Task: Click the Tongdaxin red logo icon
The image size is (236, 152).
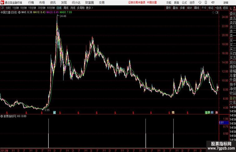Action: 2,2
